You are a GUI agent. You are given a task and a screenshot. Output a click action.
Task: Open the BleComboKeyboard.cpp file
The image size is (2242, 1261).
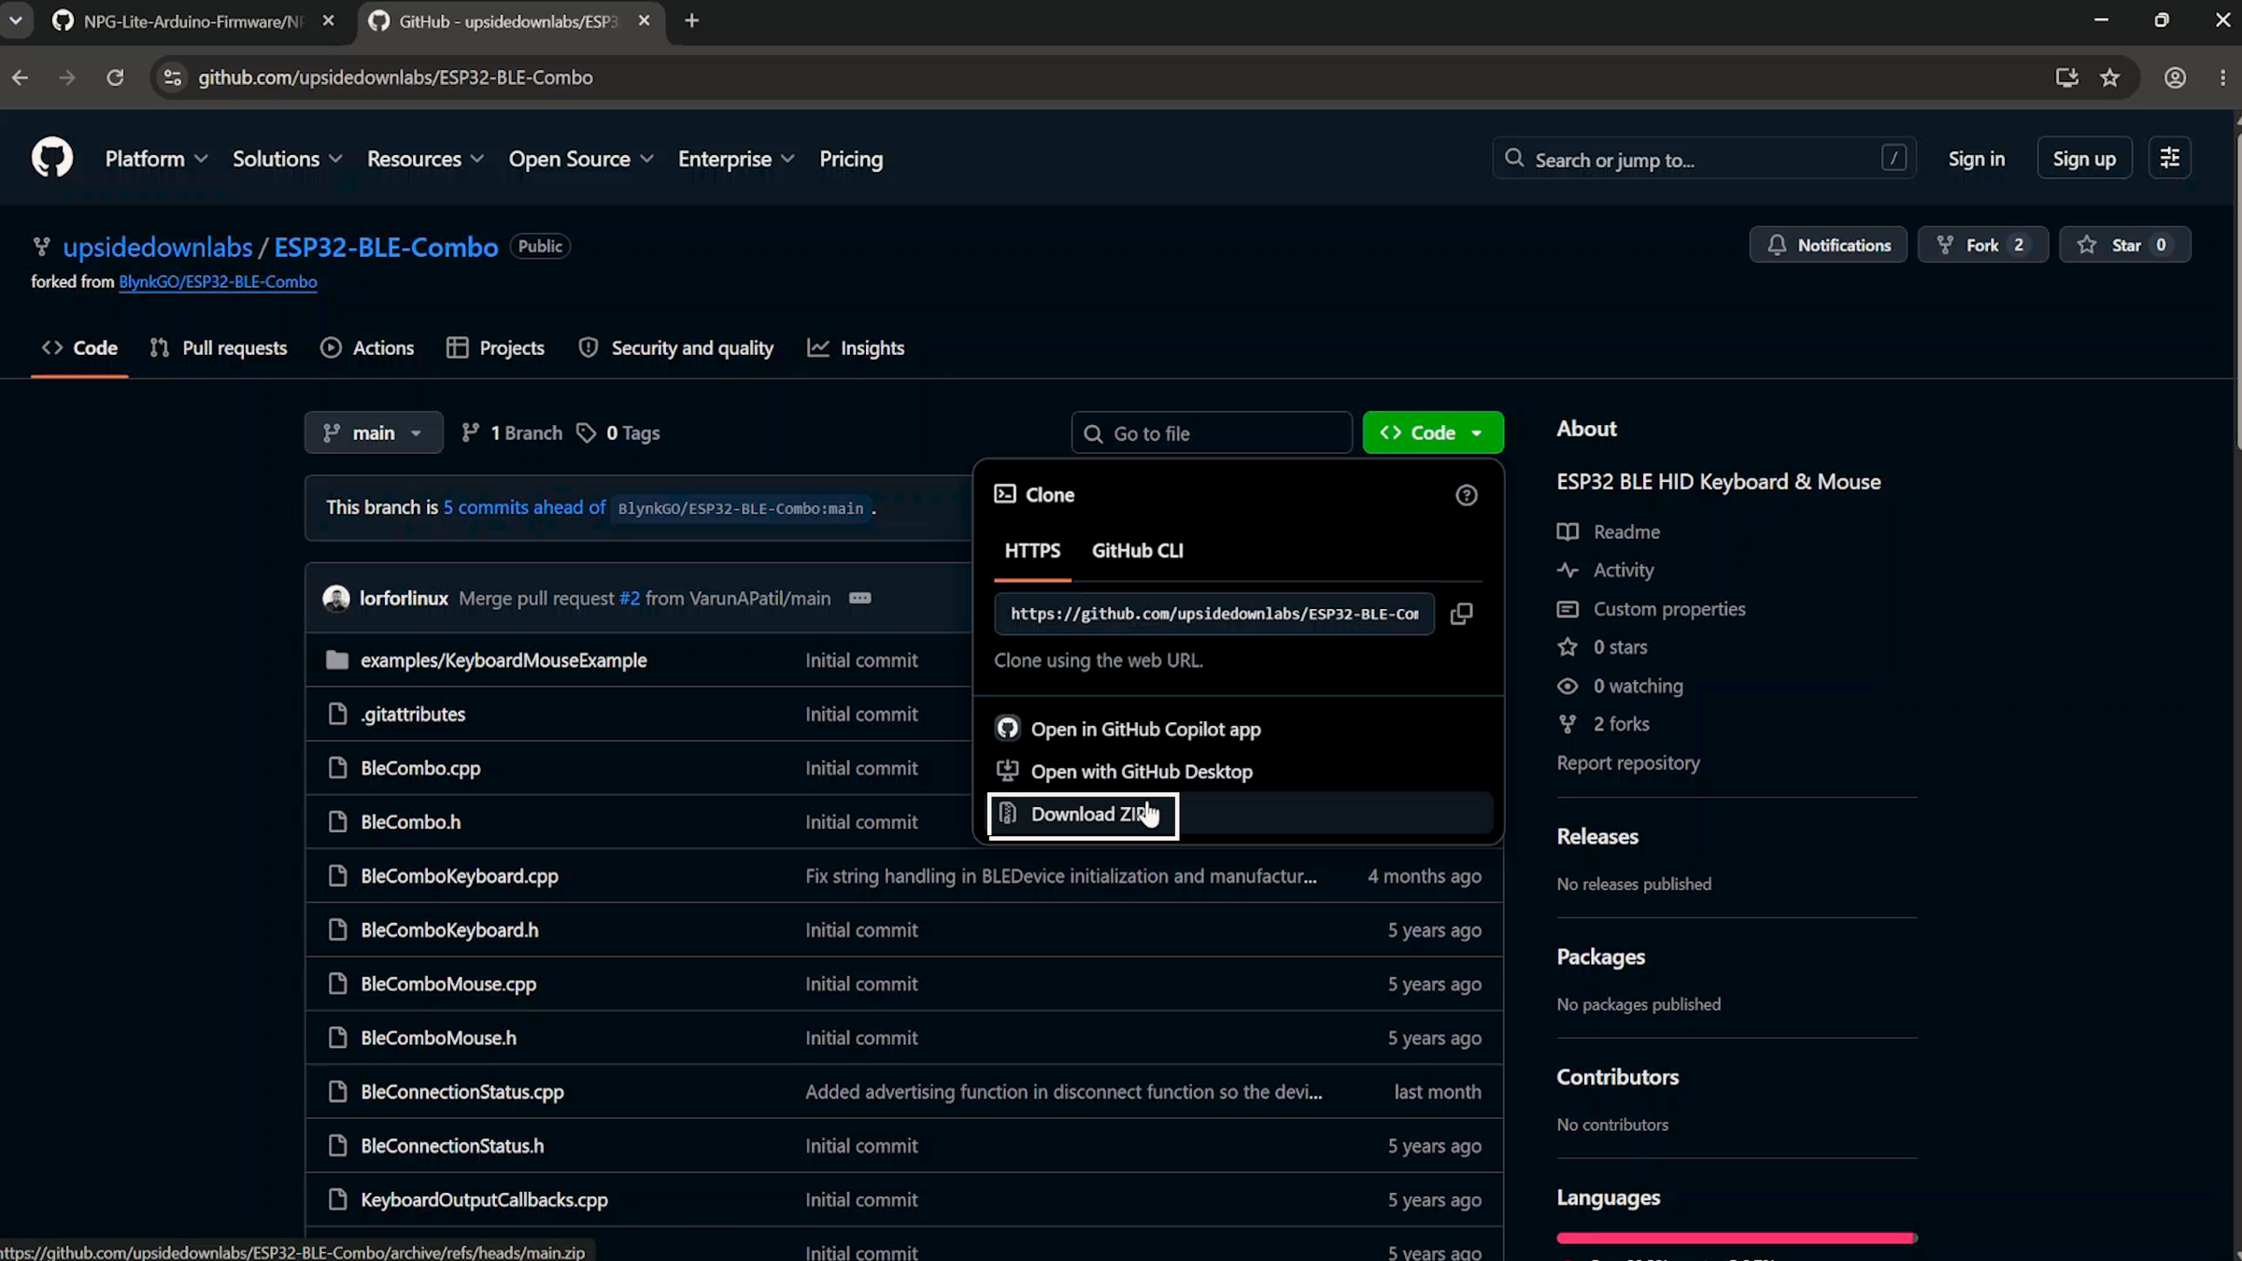460,876
